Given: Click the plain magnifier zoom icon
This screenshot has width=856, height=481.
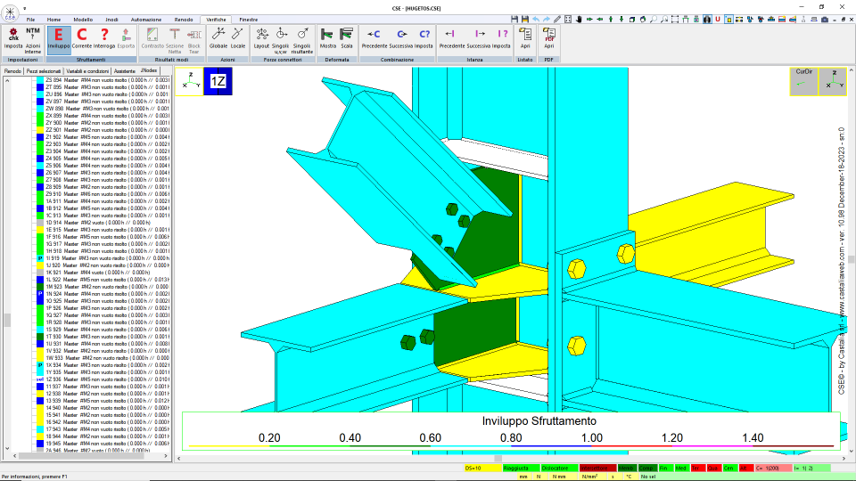Looking at the screenshot, I should [x=654, y=19].
